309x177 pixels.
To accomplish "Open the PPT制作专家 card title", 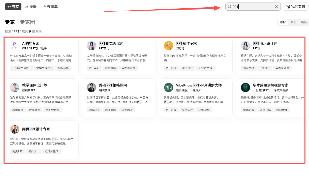I will [x=187, y=43].
